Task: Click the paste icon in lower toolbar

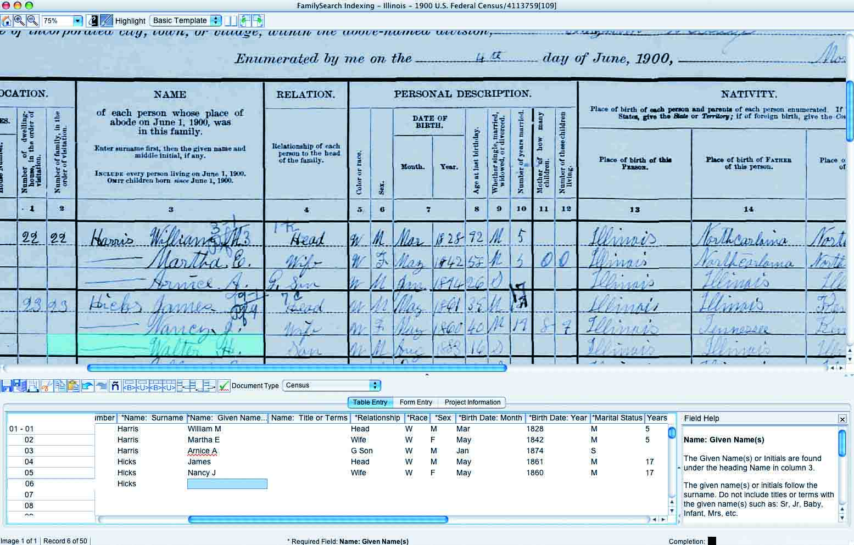Action: click(72, 386)
